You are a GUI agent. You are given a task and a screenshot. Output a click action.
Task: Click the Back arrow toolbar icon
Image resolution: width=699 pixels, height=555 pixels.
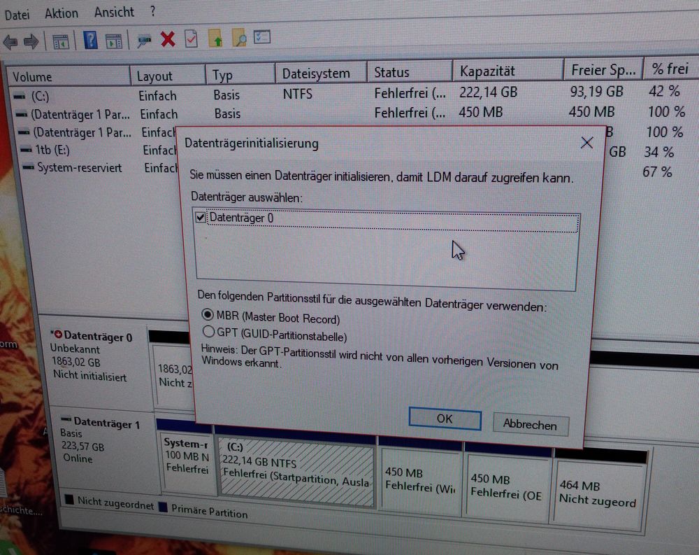[10, 43]
